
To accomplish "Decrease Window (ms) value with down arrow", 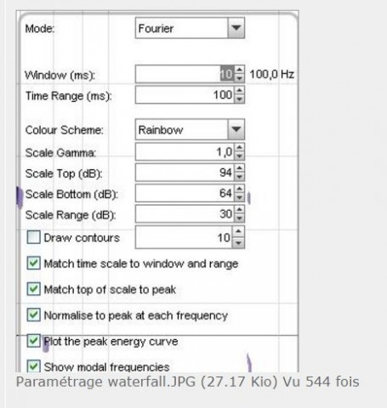I will pyautogui.click(x=240, y=78).
